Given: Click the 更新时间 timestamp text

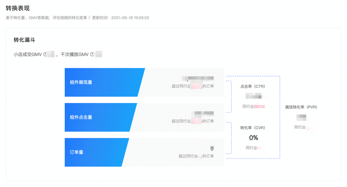Looking at the screenshot, I should click(x=121, y=18).
